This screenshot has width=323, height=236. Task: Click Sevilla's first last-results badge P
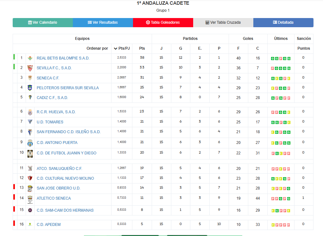[x=273, y=68]
